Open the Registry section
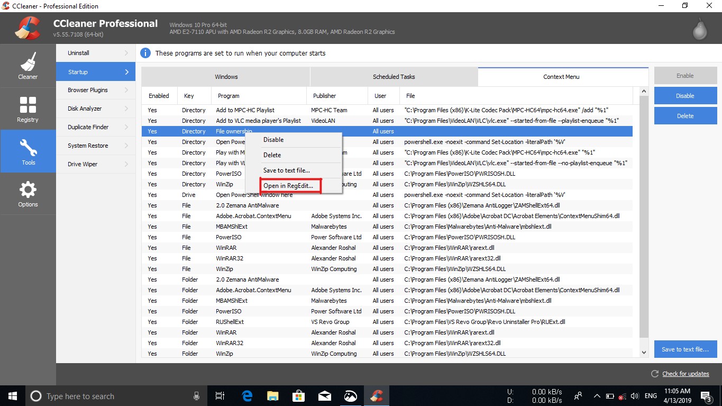Image resolution: width=722 pixels, height=406 pixels. 28,109
